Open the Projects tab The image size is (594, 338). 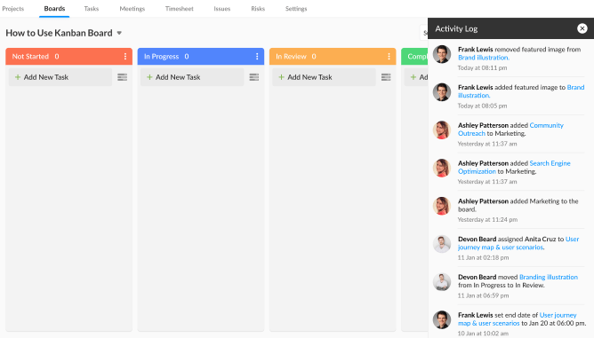12,8
